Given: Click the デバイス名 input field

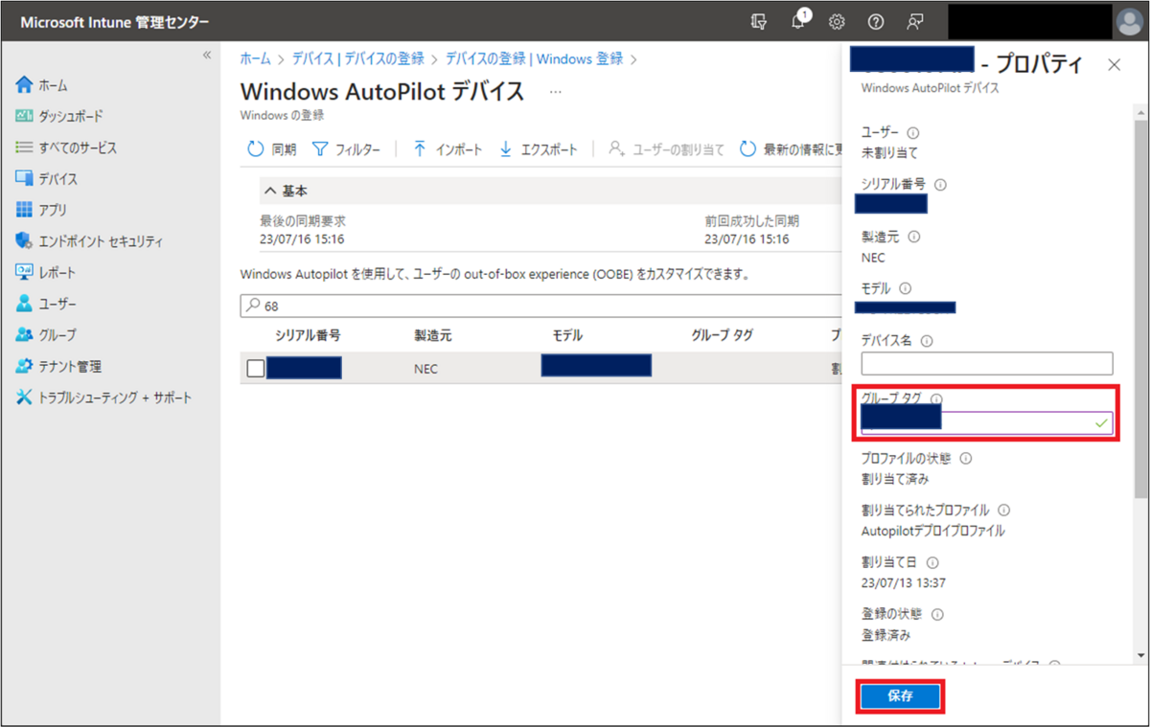Looking at the screenshot, I should pos(987,363).
